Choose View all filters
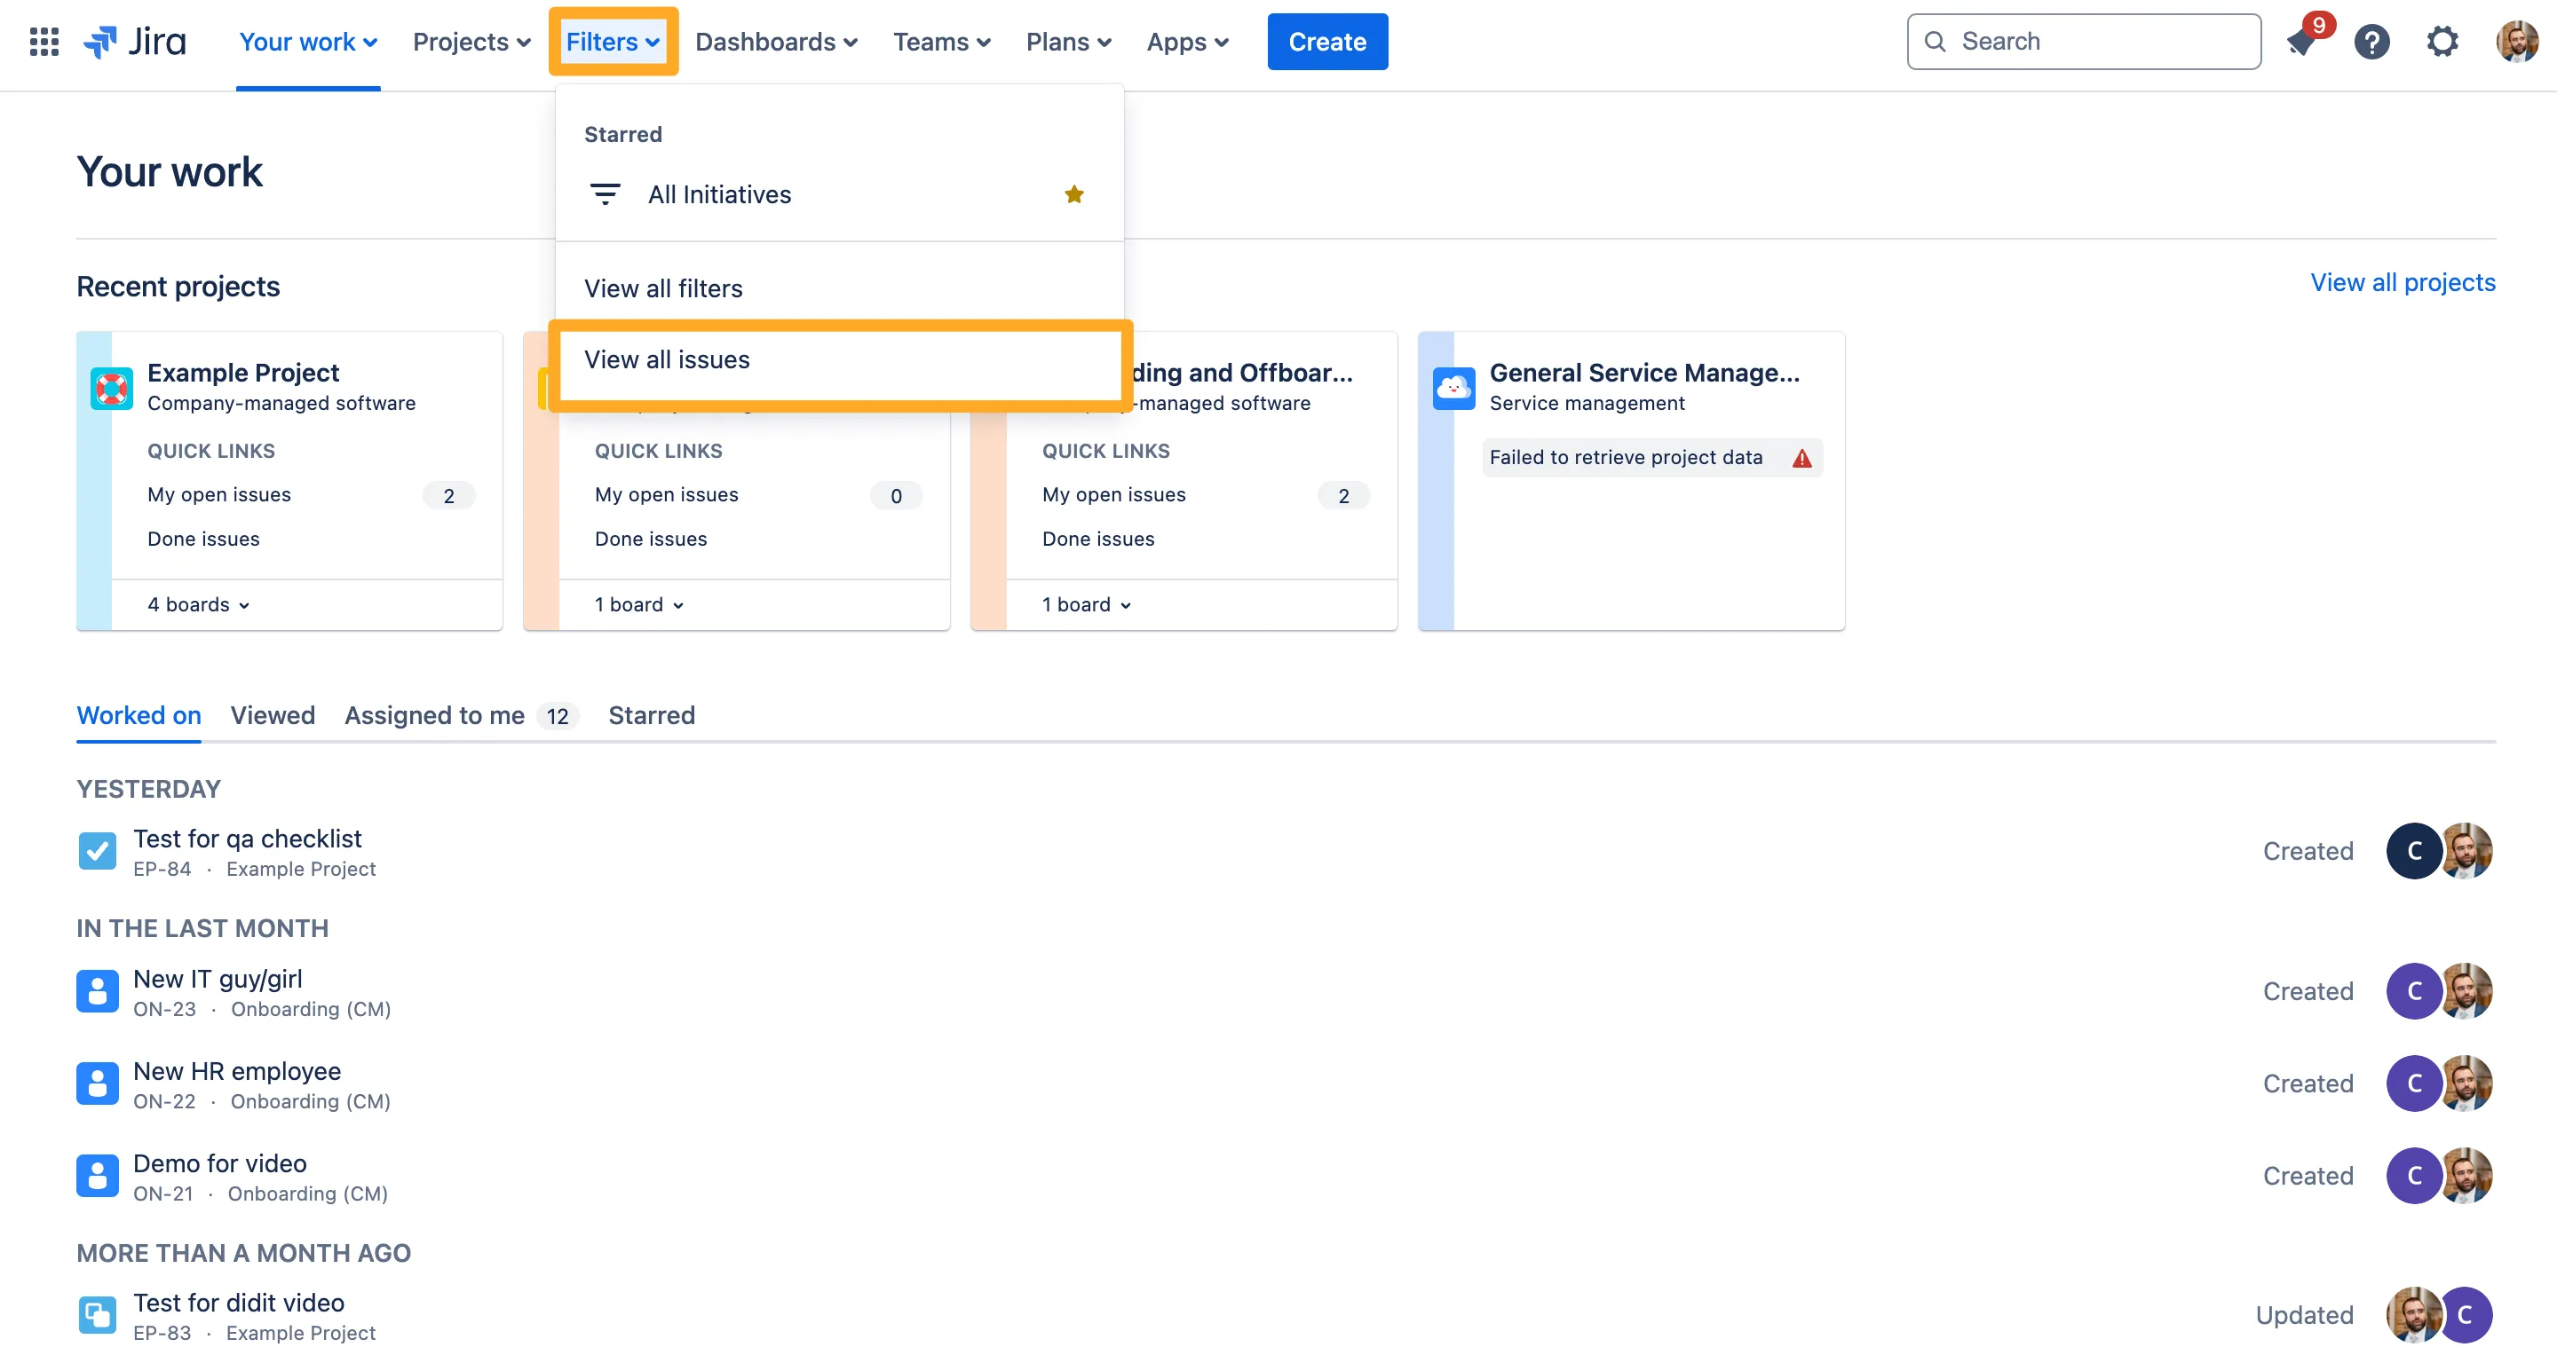This screenshot has width=2557, height=1363. [x=839, y=288]
